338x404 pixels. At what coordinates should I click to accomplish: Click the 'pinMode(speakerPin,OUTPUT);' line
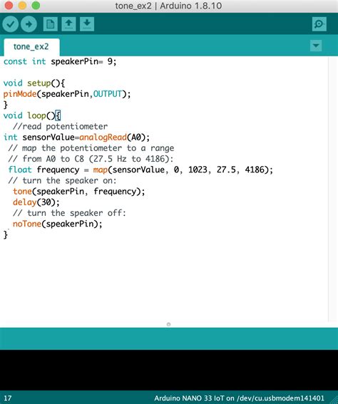click(67, 94)
